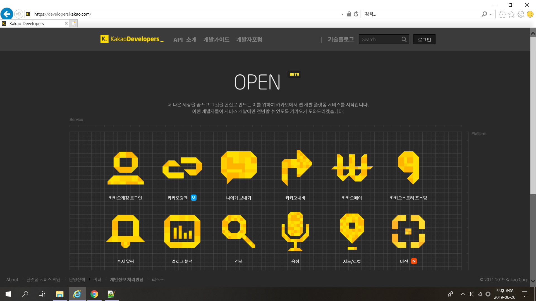Open the 운영정책 footer link
The width and height of the screenshot is (536, 301).
click(77, 280)
